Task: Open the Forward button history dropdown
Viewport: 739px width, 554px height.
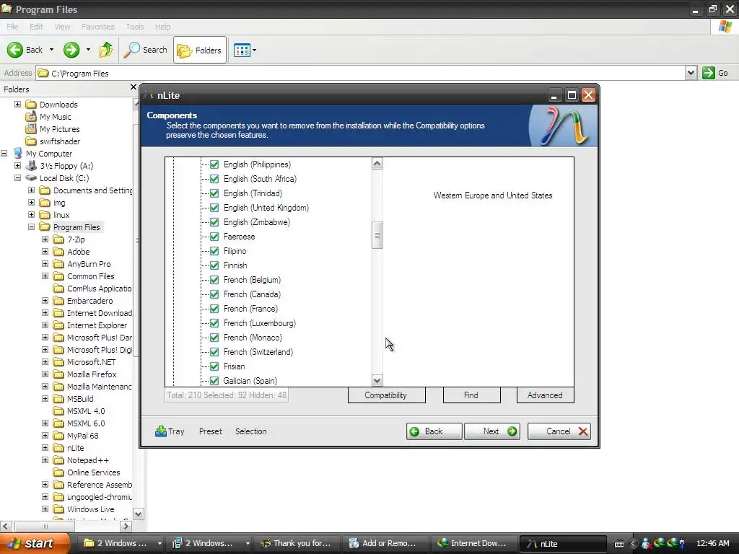Action: (x=88, y=50)
